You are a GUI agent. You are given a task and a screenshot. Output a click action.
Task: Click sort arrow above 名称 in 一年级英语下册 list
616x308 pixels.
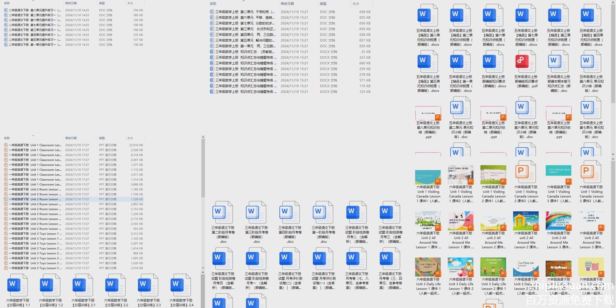point(33,136)
